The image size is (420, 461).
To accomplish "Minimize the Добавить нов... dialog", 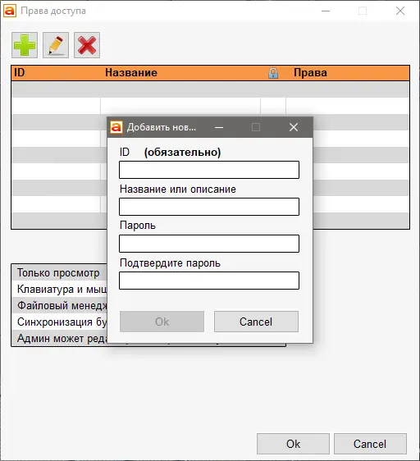I will pyautogui.click(x=219, y=127).
